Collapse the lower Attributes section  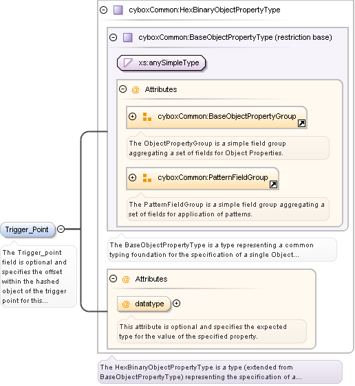pyautogui.click(x=113, y=279)
